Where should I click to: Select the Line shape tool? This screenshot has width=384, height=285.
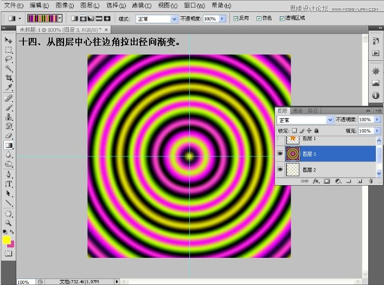8,202
